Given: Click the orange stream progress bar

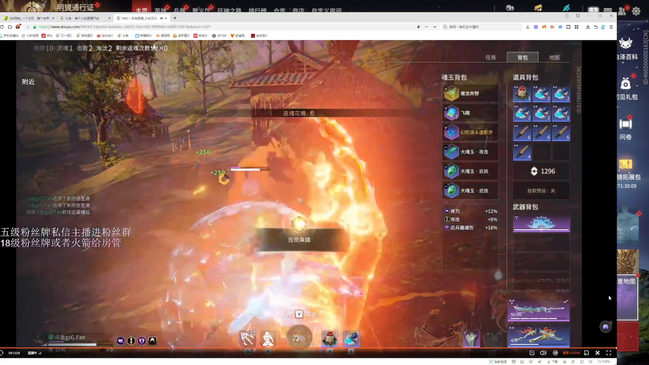Looking at the screenshot, I should (308, 348).
